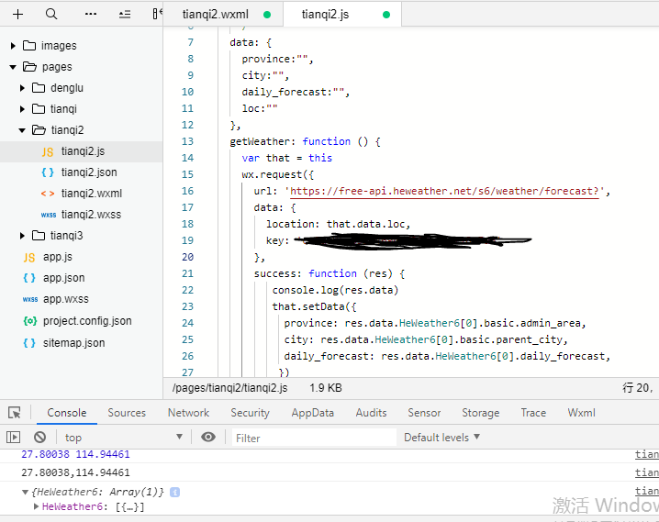Viewport: 659px width, 522px height.
Task: Open the Sensor tab
Action: click(424, 413)
